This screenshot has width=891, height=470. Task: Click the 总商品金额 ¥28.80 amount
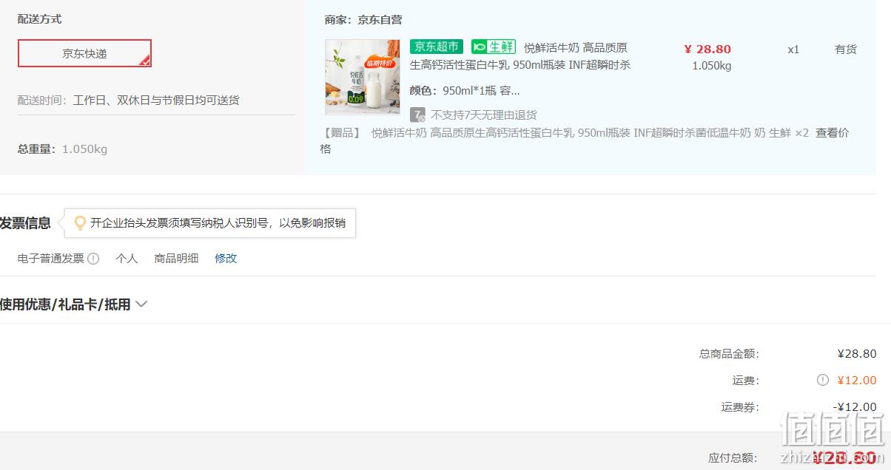(x=857, y=354)
